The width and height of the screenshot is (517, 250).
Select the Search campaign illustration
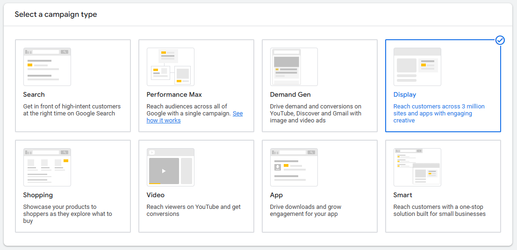pos(47,67)
